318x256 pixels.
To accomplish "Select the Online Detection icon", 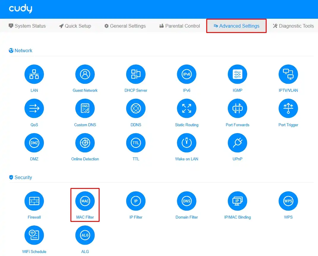I will pos(85,143).
